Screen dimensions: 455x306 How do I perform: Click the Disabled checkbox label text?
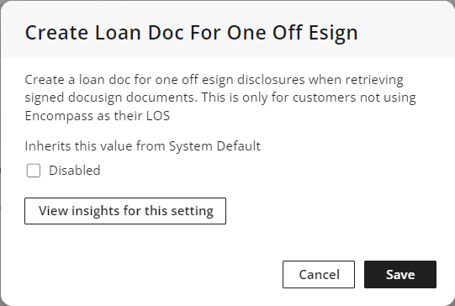[75, 171]
